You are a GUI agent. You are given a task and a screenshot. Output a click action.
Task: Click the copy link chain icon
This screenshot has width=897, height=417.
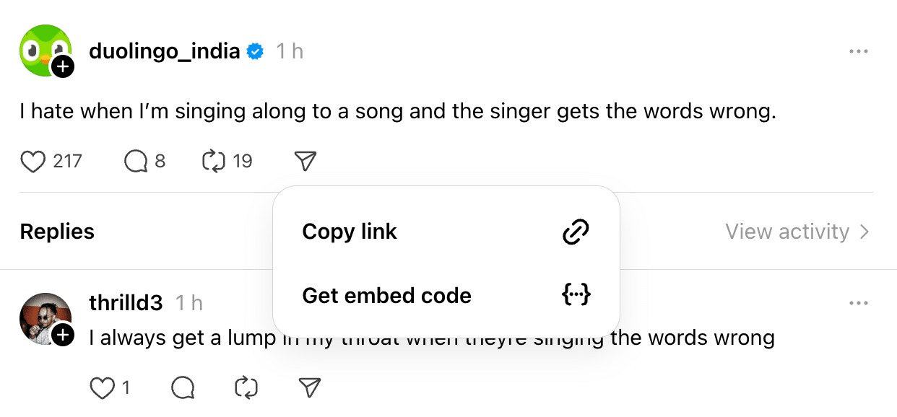click(576, 232)
